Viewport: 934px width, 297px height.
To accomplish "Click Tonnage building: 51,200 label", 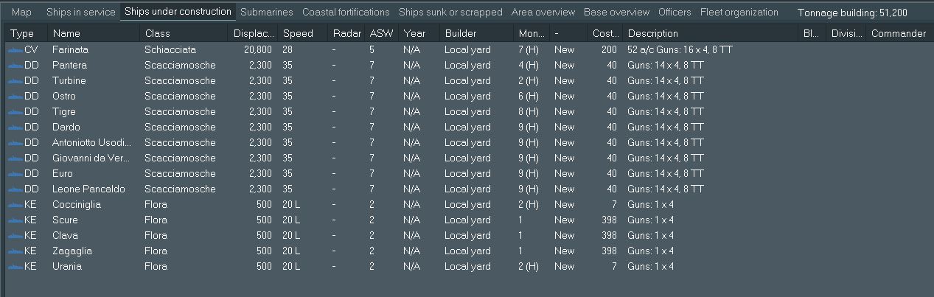I will pos(853,13).
